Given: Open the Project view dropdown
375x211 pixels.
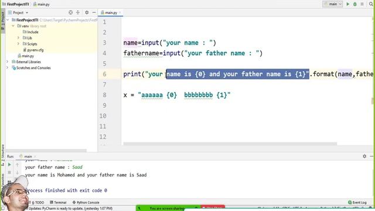Looking at the screenshot, I should coord(18,12).
